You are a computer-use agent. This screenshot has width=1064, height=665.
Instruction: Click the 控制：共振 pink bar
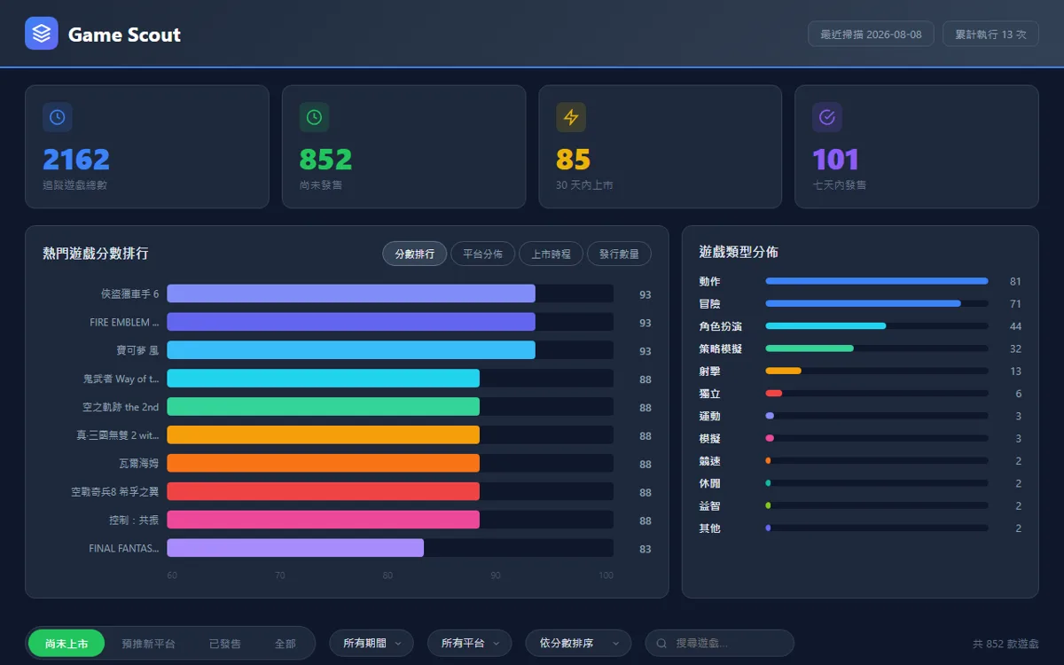324,520
